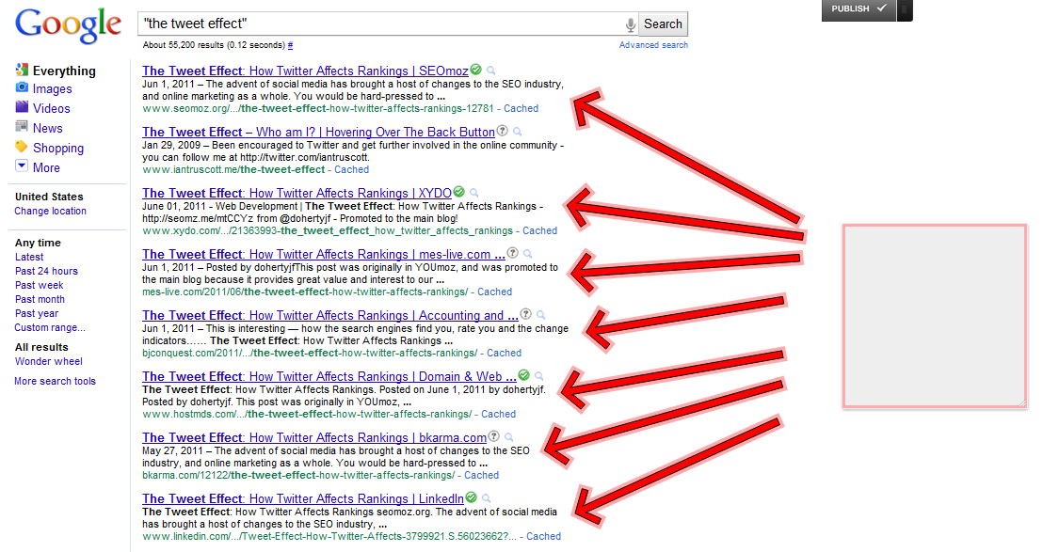Click question mark badge on Hovering Over result
Viewport: 1059px width, 552px height.
coord(503,130)
